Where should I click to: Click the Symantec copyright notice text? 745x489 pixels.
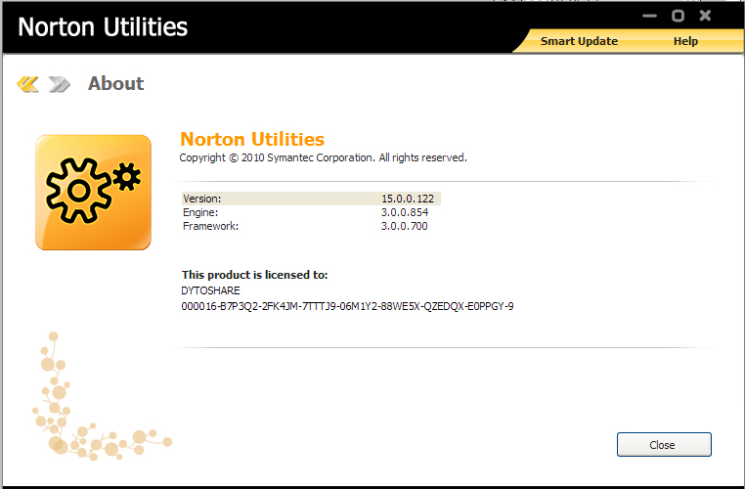pos(323,157)
